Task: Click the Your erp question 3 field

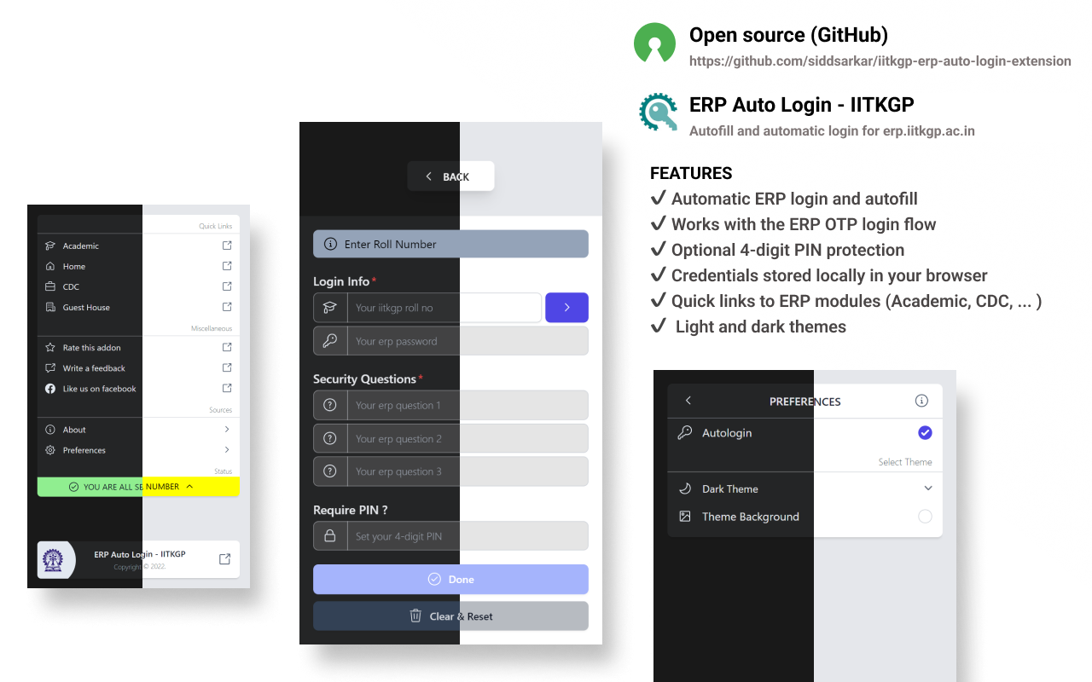Action: 468,471
